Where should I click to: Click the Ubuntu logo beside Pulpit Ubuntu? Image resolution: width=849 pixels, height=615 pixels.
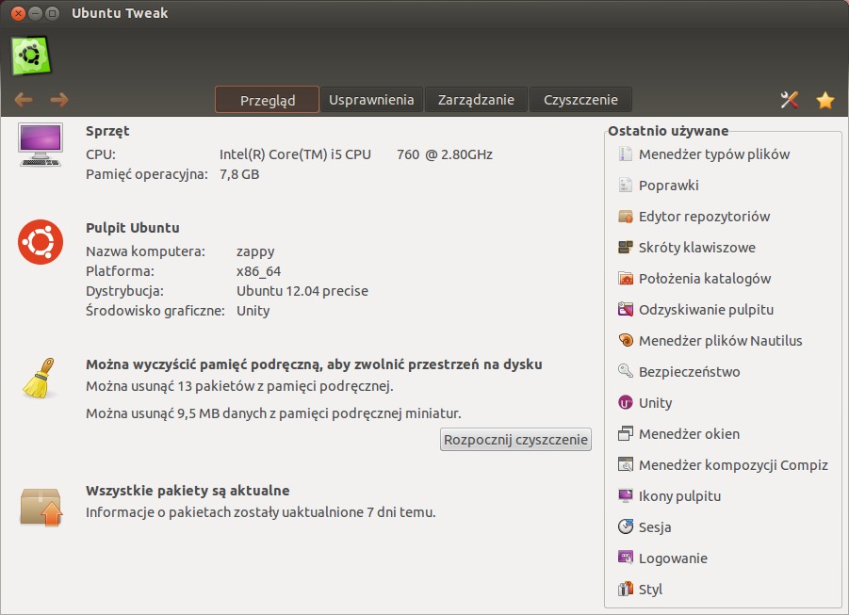[41, 242]
